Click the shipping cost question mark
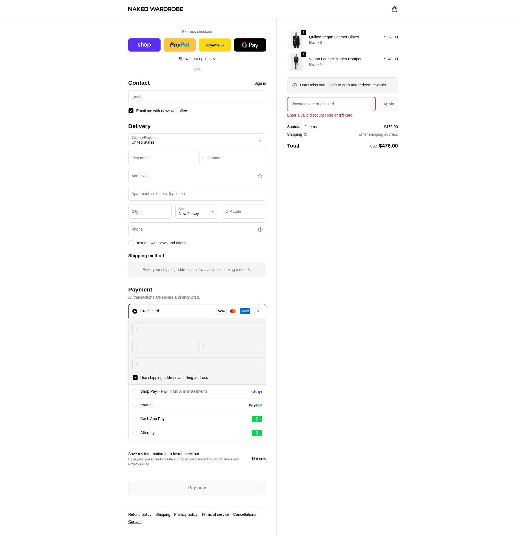This screenshot has height=535, width=522. [x=306, y=134]
